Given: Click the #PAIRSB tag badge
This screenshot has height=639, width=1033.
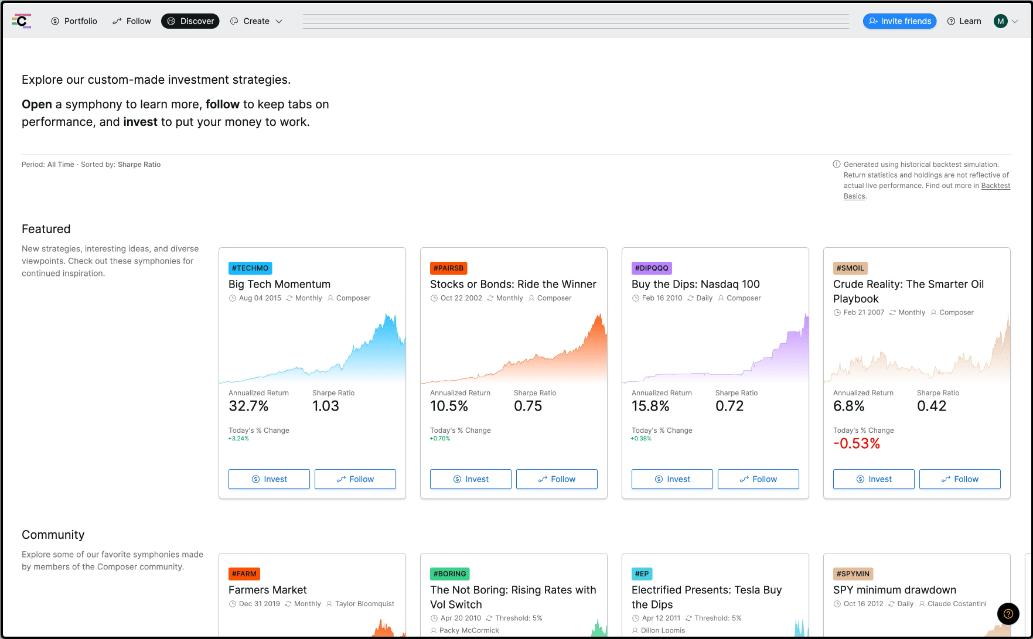Looking at the screenshot, I should click(x=448, y=268).
